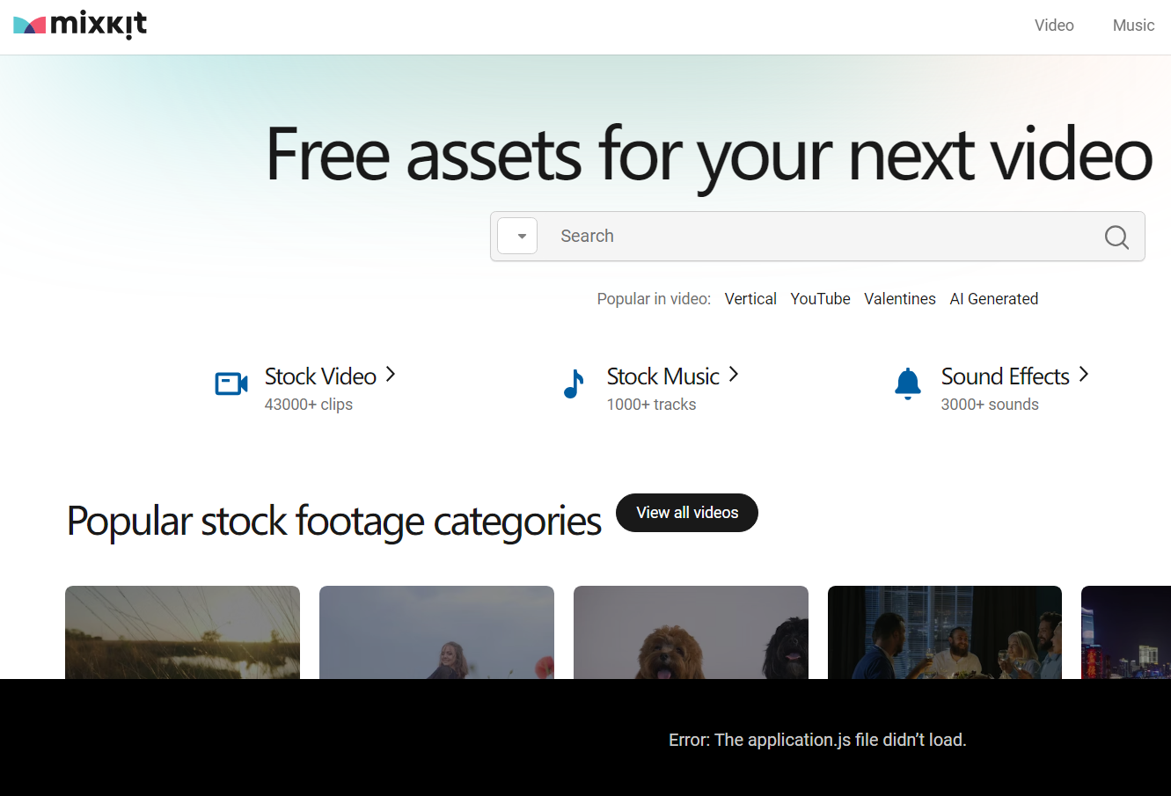
Task: Open the people dining category thumbnail
Action: click(945, 632)
